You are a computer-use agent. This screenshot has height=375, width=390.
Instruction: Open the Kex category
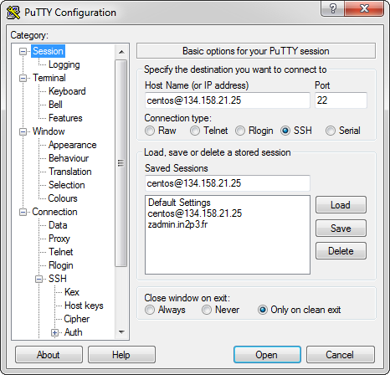point(72,292)
